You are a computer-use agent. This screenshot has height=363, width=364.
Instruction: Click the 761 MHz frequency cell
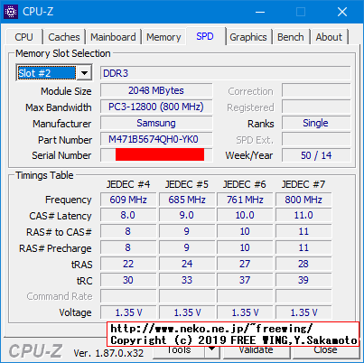click(x=245, y=200)
